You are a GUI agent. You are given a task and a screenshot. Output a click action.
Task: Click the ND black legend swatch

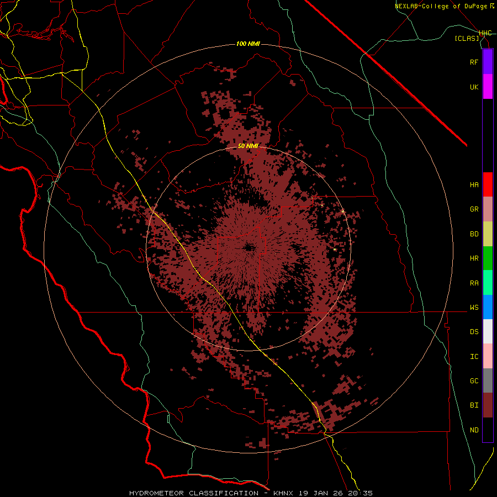point(488,430)
